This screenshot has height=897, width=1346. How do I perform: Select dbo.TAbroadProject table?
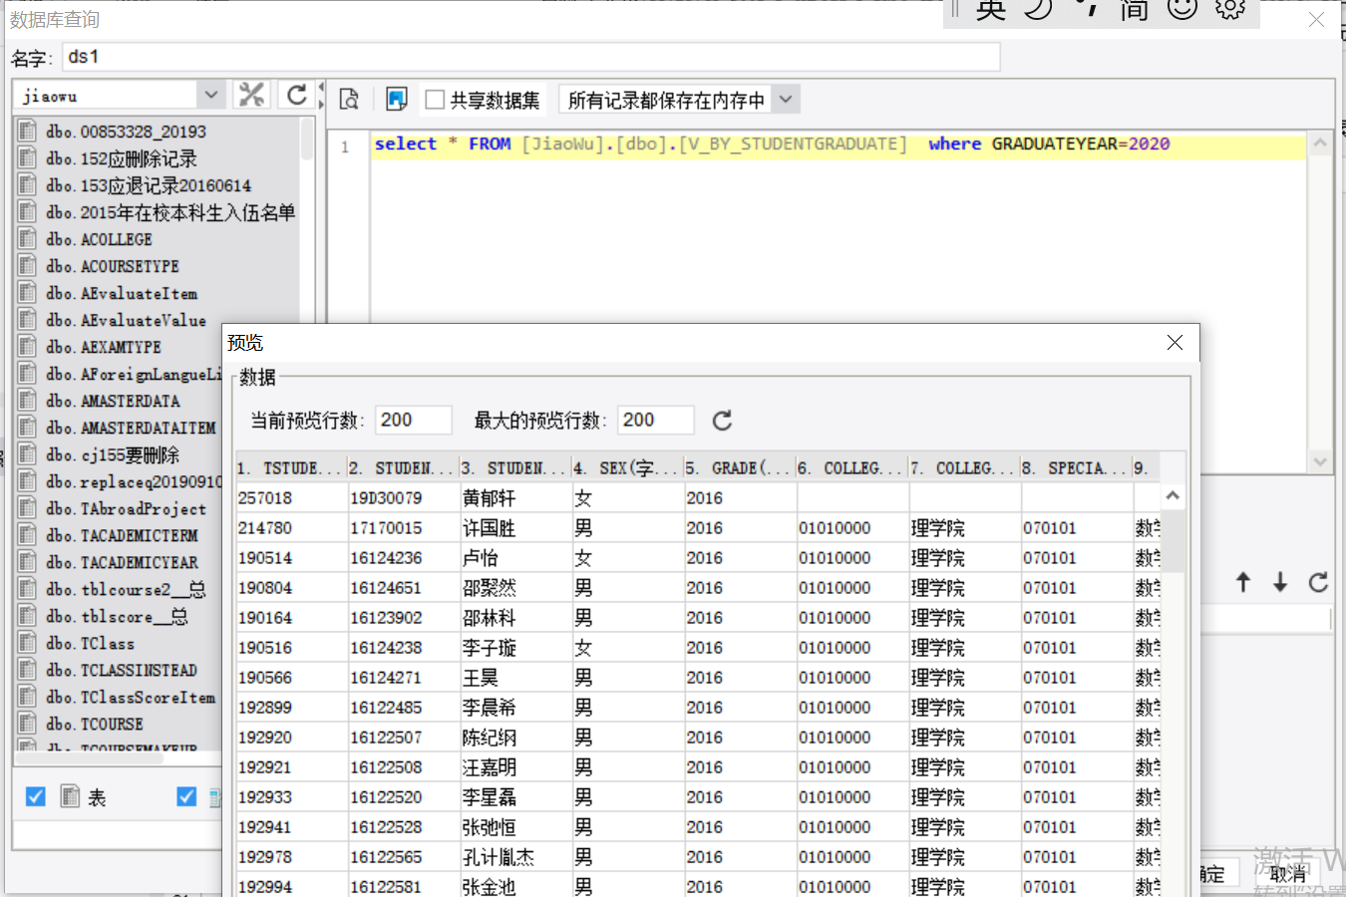coord(126,508)
